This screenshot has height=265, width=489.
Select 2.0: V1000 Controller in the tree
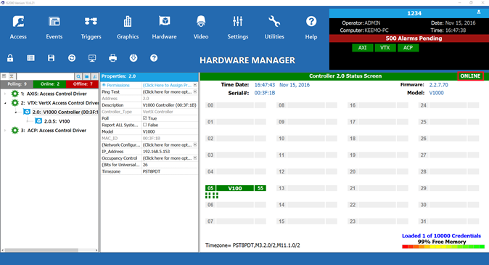click(x=65, y=112)
